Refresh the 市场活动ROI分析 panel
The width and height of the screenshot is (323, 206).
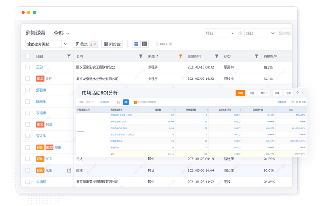(x=297, y=93)
